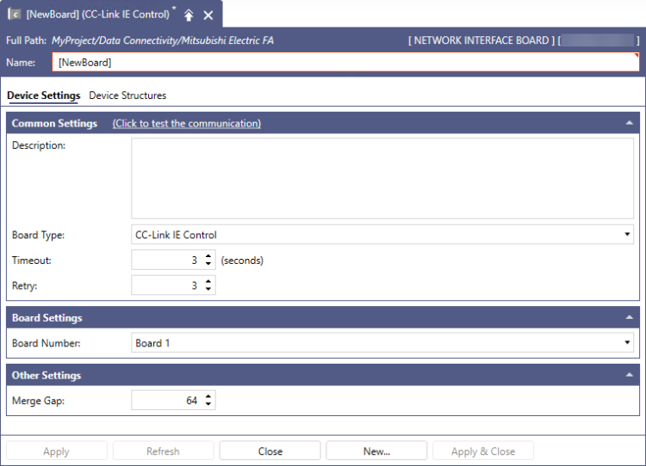Click the pin icon on NewBoard tab
The height and width of the screenshot is (466, 646).
coord(189,15)
